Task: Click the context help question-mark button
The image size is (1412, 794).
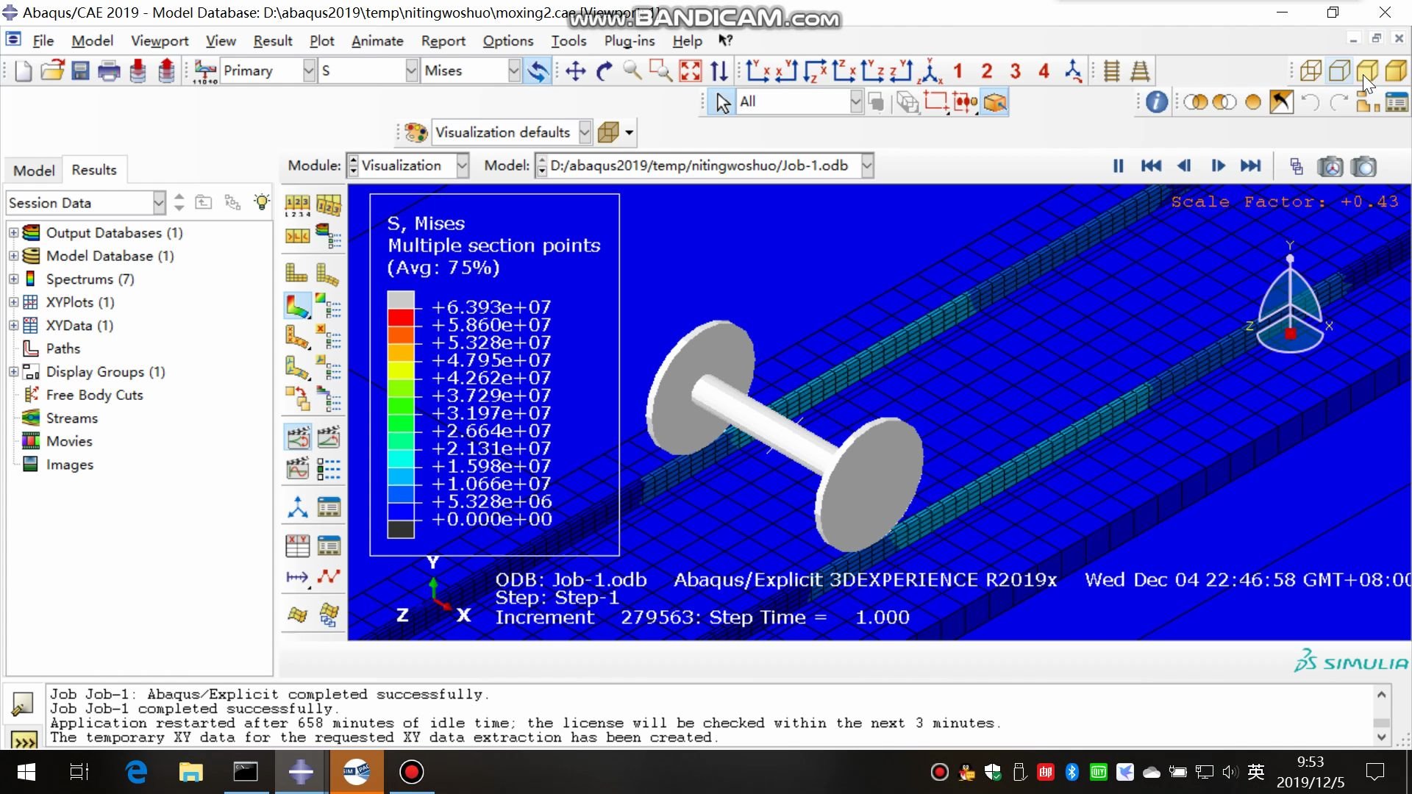Action: (x=726, y=41)
